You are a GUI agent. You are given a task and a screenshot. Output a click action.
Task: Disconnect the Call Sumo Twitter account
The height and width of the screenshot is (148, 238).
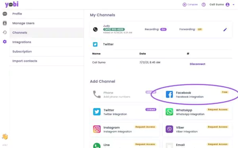tap(197, 64)
